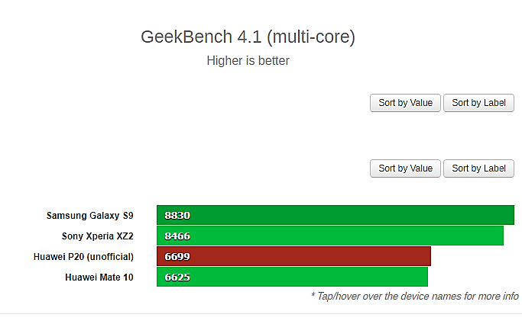Image resolution: width=522 pixels, height=324 pixels.
Task: Click the Tap/hover over device names footnote
Action: pos(414,296)
